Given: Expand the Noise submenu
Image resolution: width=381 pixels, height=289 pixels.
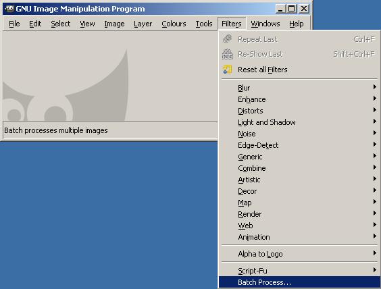Looking at the screenshot, I should 299,134.
